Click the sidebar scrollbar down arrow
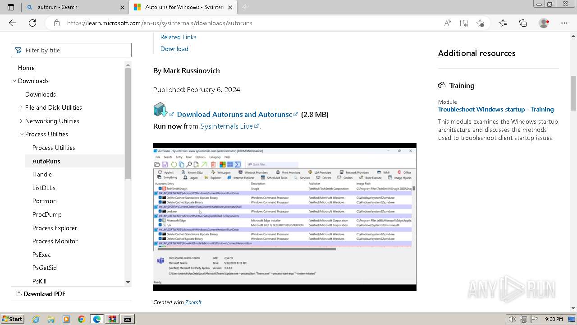 pyautogui.click(x=128, y=282)
